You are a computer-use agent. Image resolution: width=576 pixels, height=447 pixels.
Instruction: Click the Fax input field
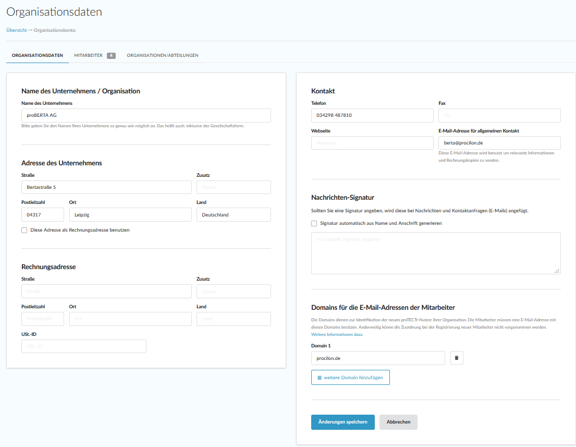(x=499, y=115)
